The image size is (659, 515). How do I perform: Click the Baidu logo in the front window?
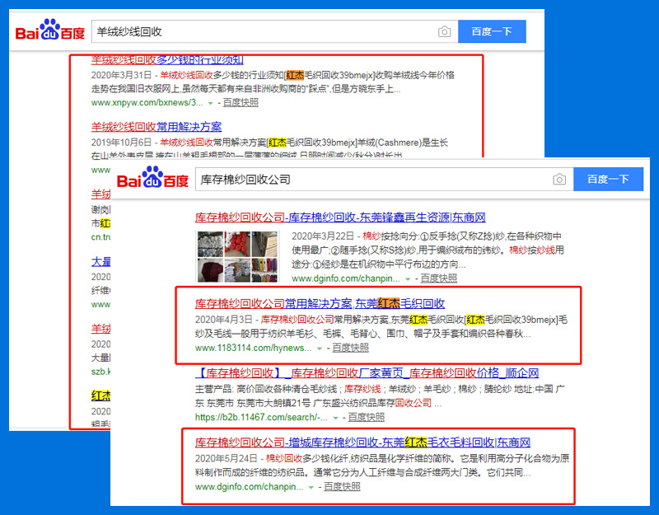click(x=152, y=177)
